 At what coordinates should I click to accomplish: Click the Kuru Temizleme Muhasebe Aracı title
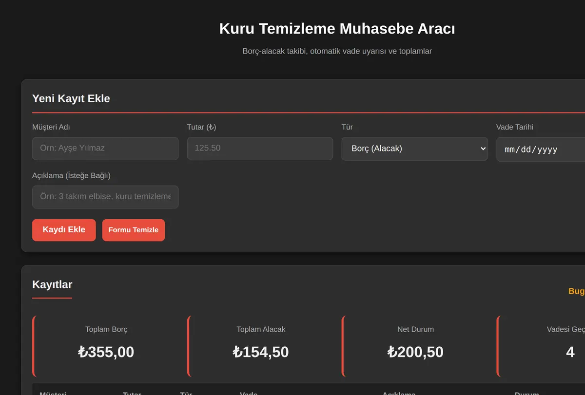(x=337, y=29)
